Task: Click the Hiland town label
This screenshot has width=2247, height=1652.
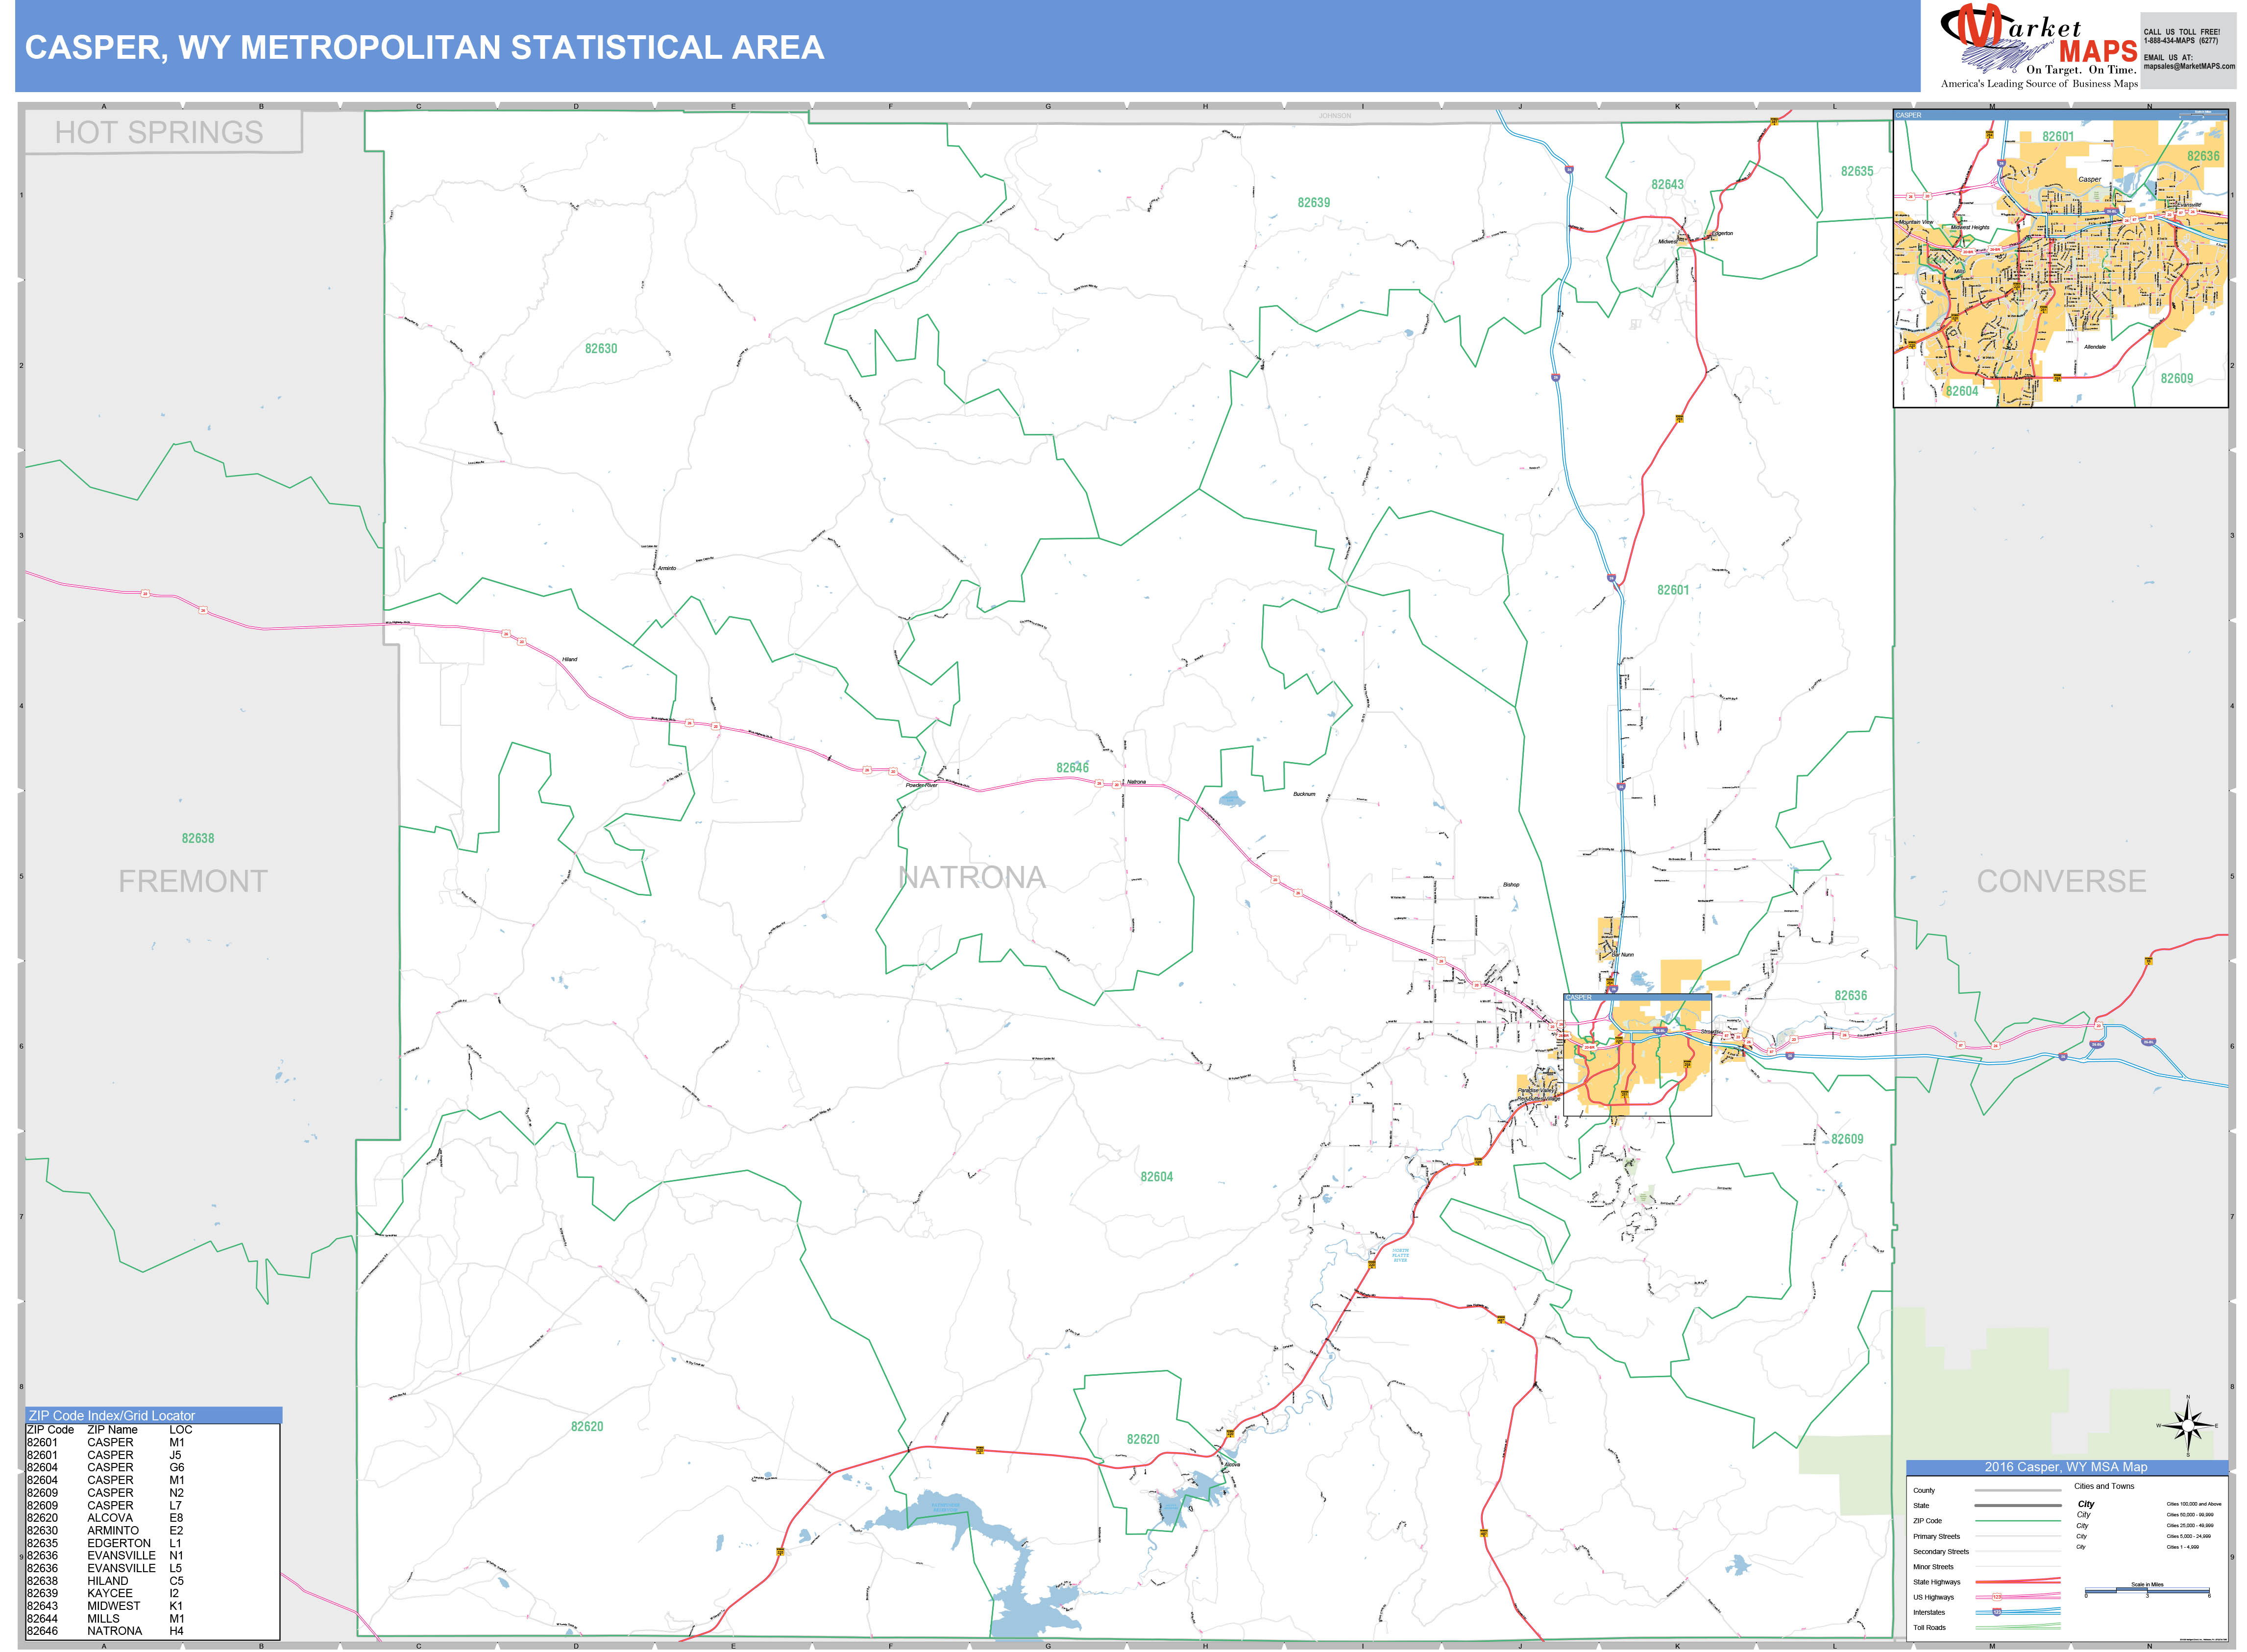Action: pyautogui.click(x=569, y=660)
